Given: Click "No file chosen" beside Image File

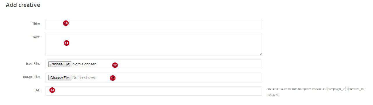Looking at the screenshot, I should pyautogui.click(x=84, y=78).
